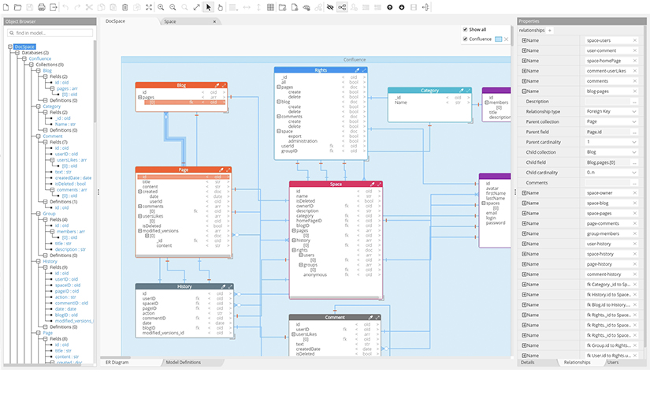Collapse the DocSpace root tree node
Viewport: 650px width, 414px height.
point(10,47)
